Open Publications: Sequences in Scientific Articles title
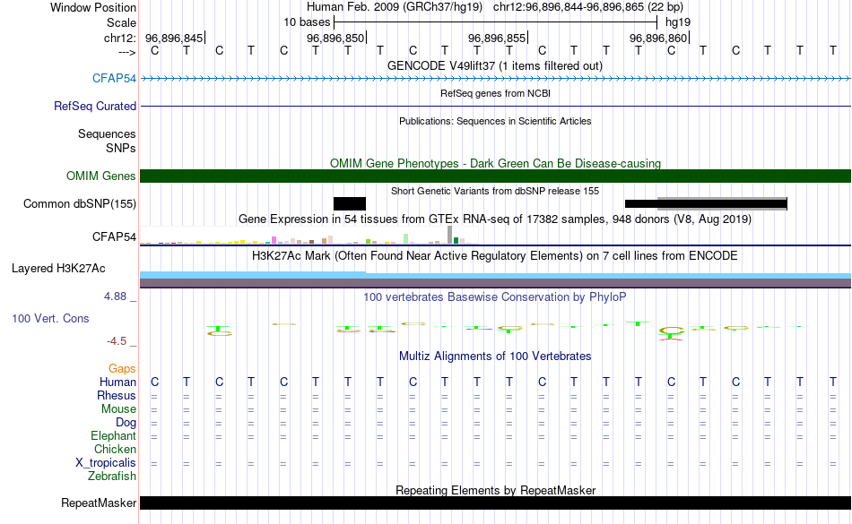852x524 pixels. pyautogui.click(x=495, y=121)
